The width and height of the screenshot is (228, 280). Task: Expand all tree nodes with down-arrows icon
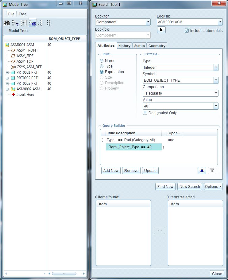coord(40,23)
